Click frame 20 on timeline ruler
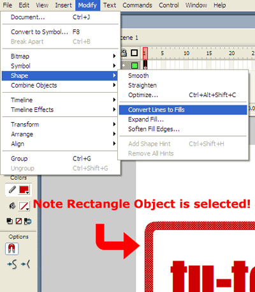 click(x=231, y=53)
